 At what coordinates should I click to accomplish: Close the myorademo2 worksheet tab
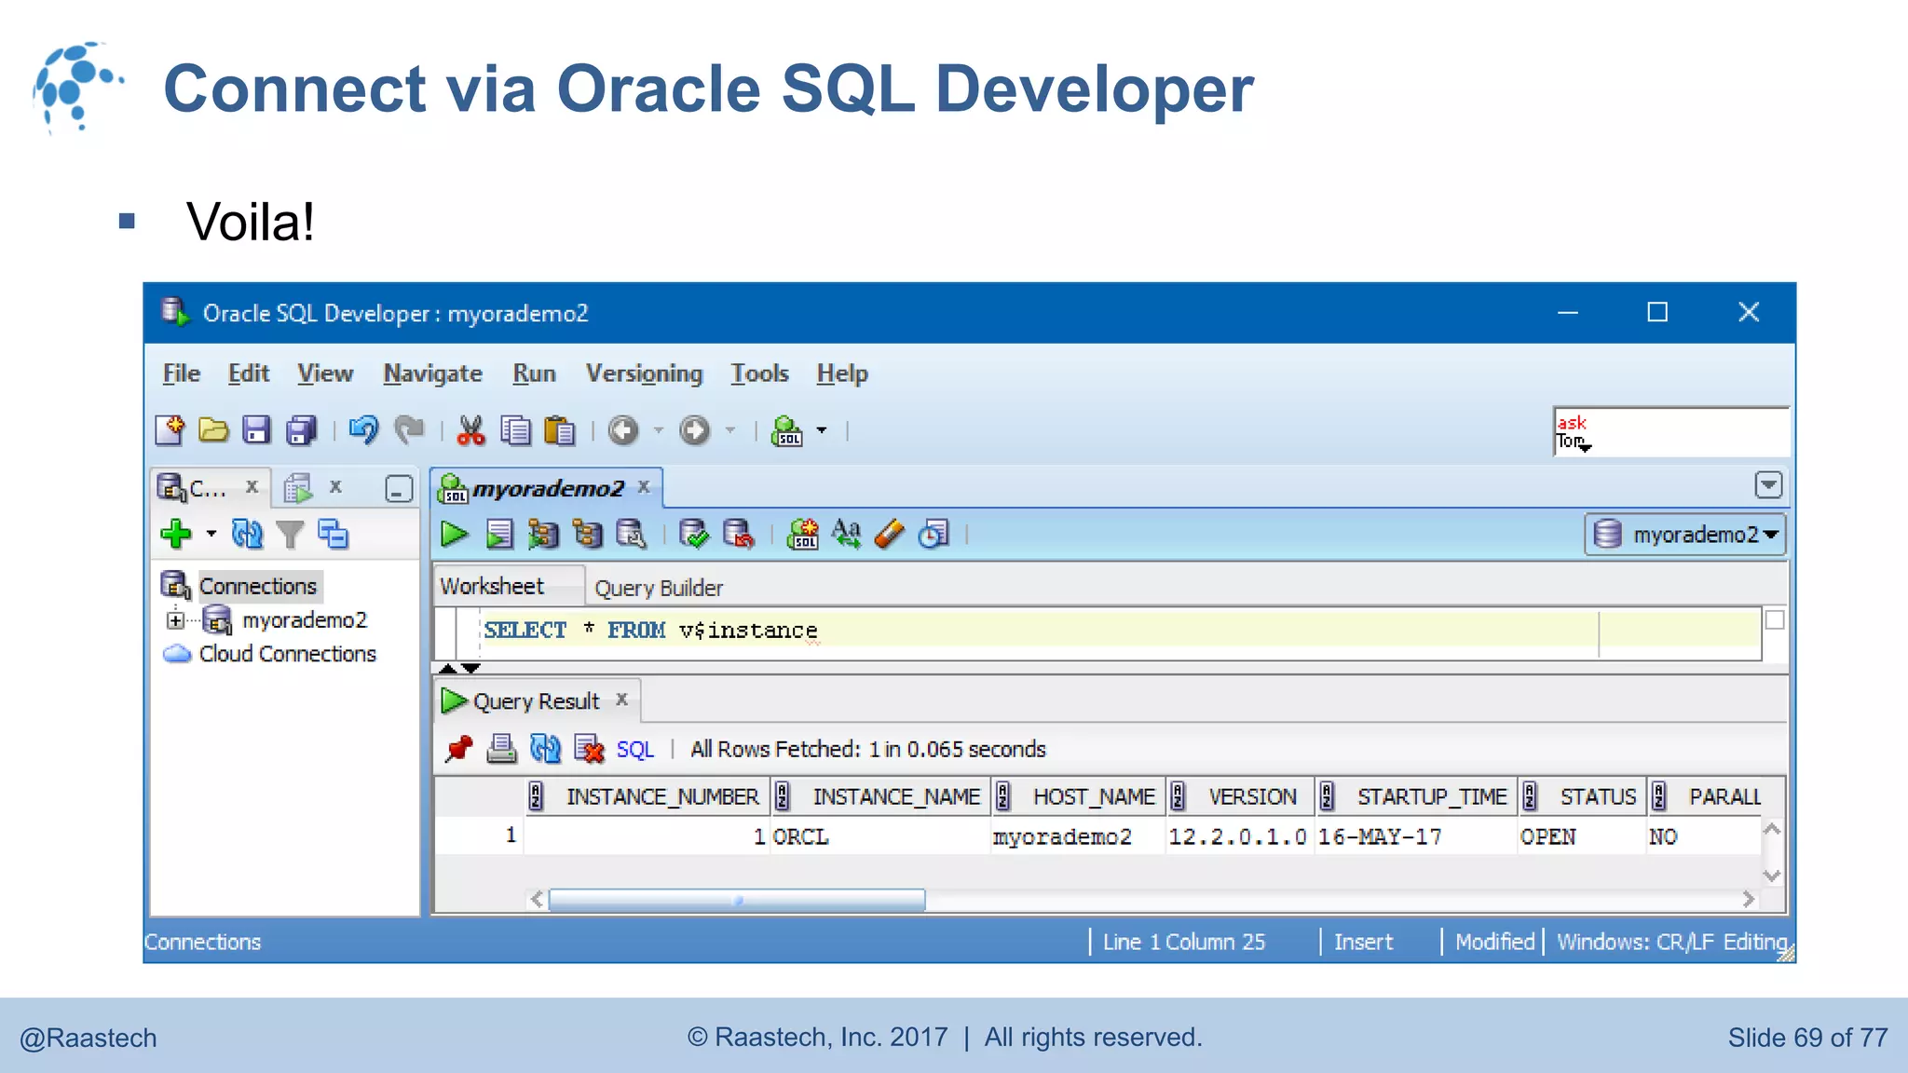pos(644,487)
